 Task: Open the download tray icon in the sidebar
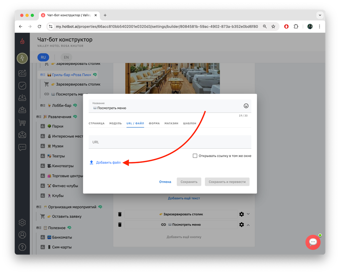pyautogui.click(x=22, y=98)
